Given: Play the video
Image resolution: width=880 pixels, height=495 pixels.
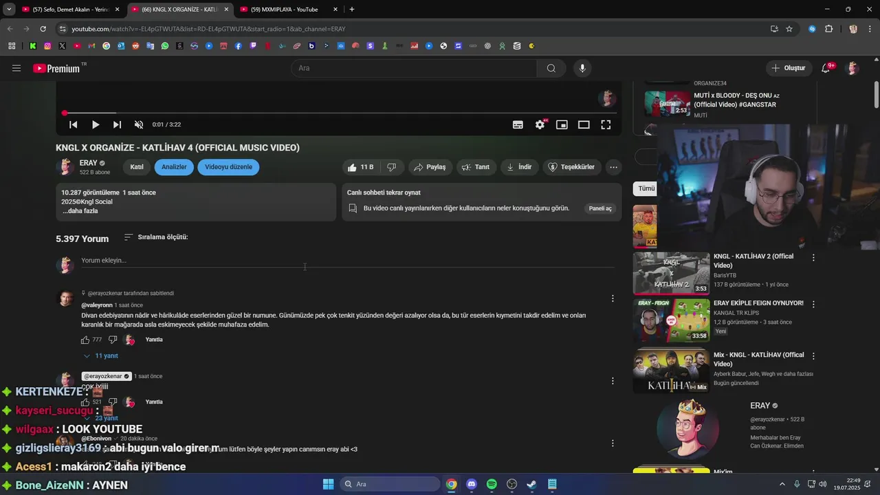Looking at the screenshot, I should tap(96, 124).
